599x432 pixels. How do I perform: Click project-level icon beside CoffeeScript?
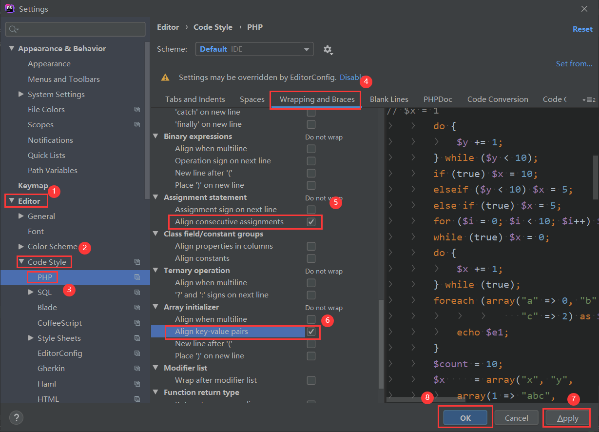click(x=137, y=323)
